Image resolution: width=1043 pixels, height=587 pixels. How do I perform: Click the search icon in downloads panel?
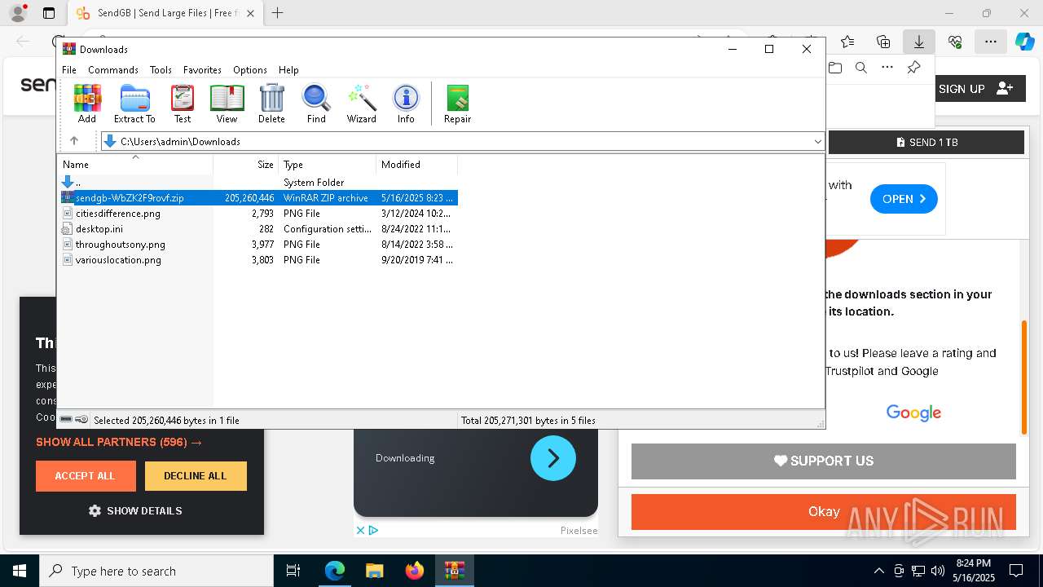coord(860,68)
